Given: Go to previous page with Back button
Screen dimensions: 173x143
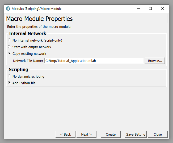Looking at the screenshot, I should pyautogui.click(x=65, y=134).
